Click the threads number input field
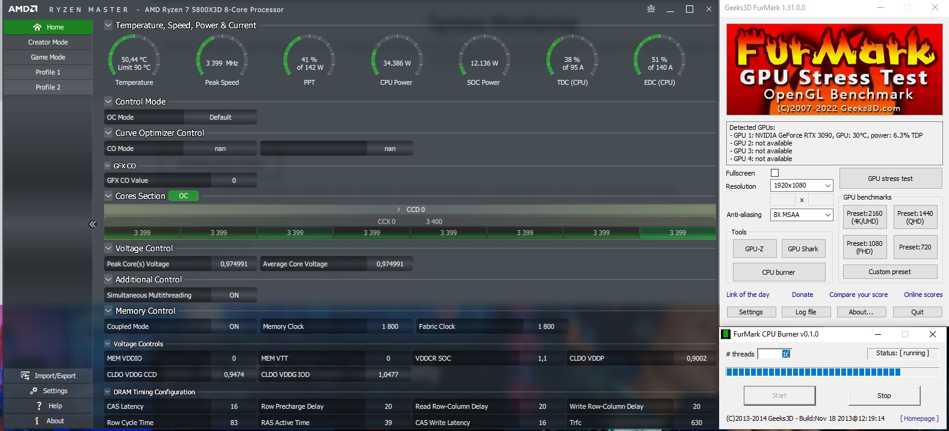Image resolution: width=949 pixels, height=431 pixels. (x=774, y=354)
